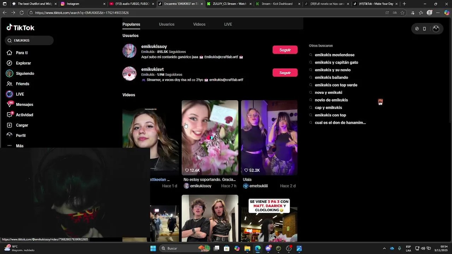This screenshot has height=254, width=452.
Task: Click the address bar URL
Action: tap(82, 13)
